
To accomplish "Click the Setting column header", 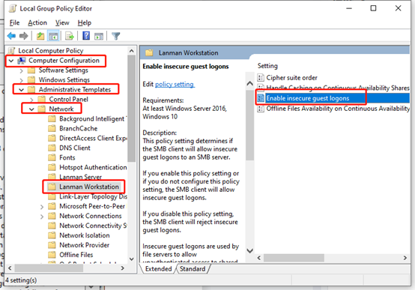I will pos(267,66).
